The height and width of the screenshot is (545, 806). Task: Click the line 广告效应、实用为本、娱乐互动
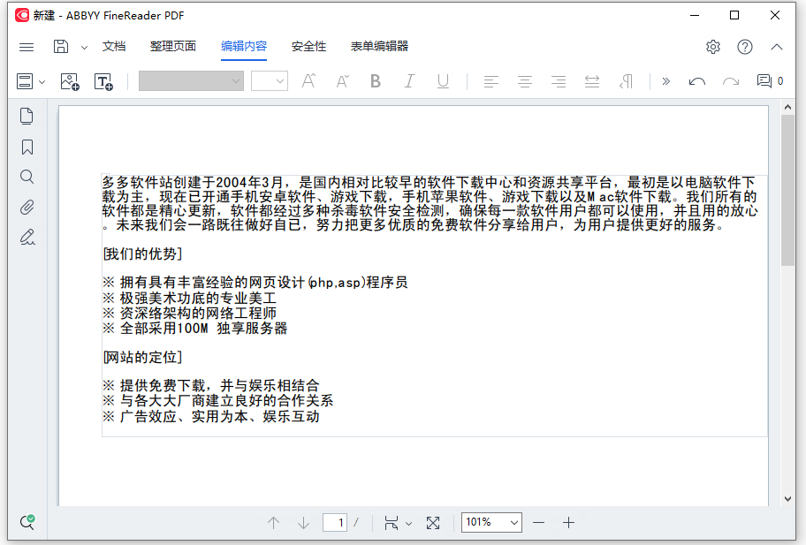[x=211, y=416]
